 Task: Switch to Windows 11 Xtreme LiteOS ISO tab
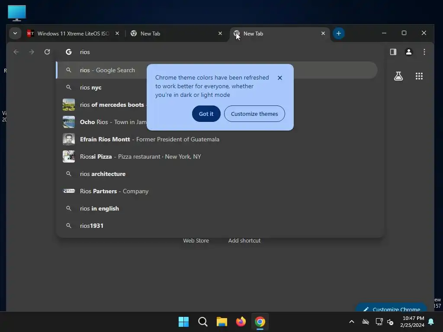coord(73,33)
